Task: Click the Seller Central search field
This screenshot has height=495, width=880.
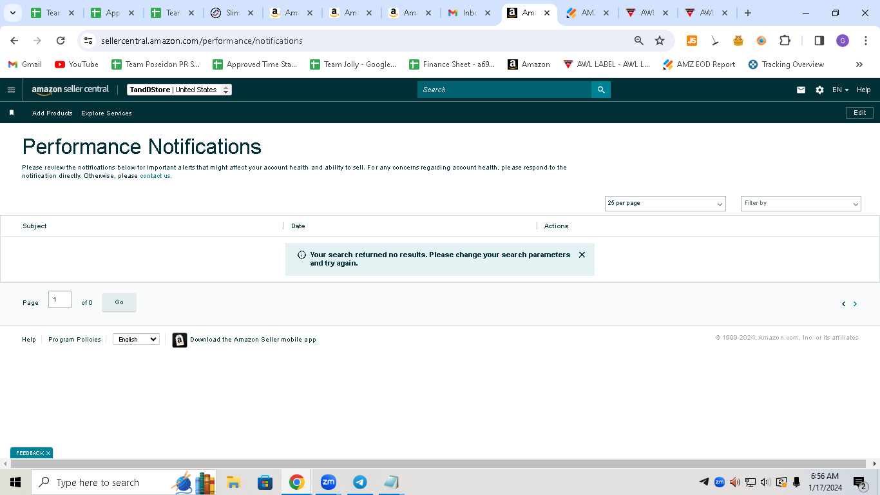Action: coord(504,90)
